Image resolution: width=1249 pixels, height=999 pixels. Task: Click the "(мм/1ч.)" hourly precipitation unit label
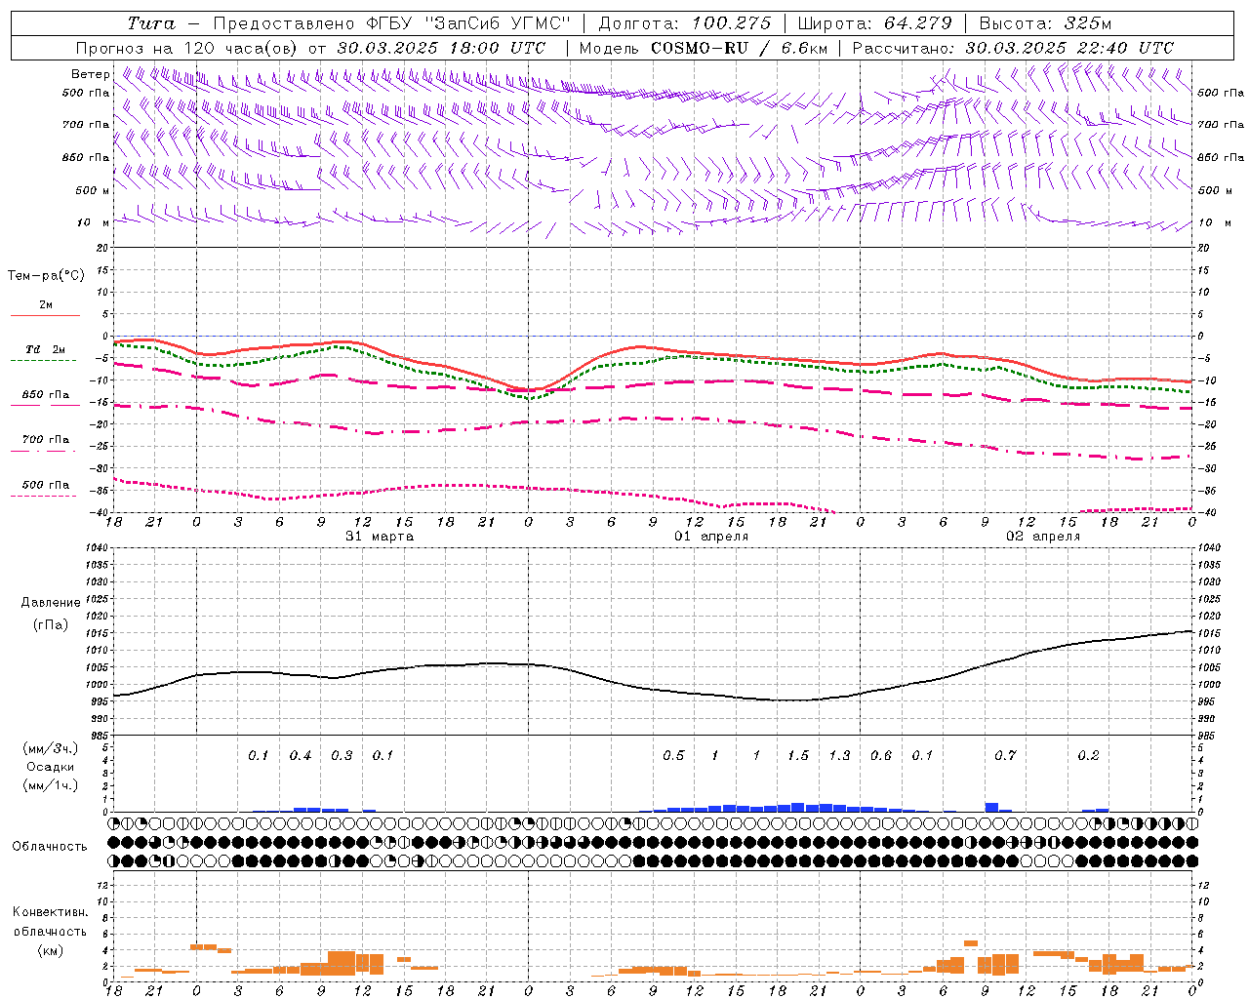[x=51, y=785]
